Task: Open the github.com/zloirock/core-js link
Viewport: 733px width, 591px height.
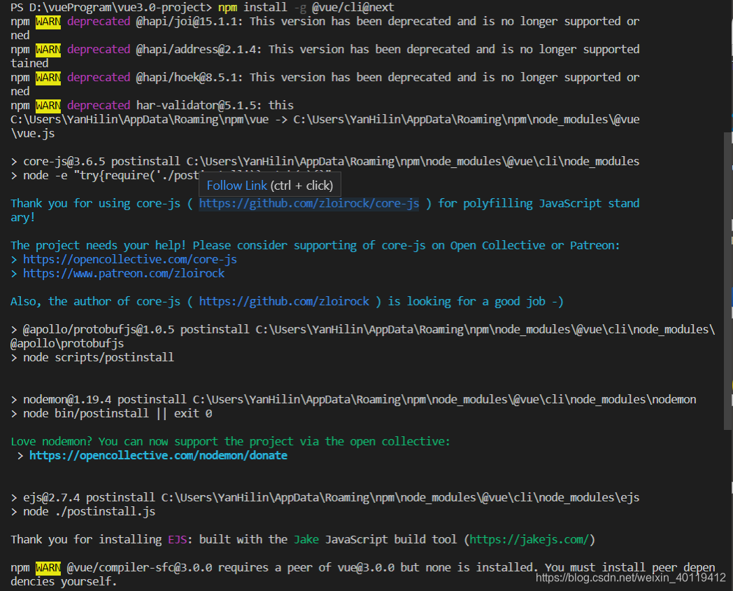Action: click(309, 204)
